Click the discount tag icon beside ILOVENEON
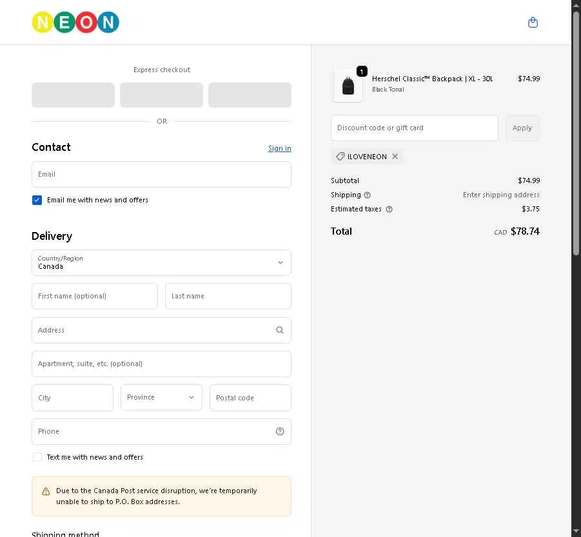 pyautogui.click(x=340, y=156)
